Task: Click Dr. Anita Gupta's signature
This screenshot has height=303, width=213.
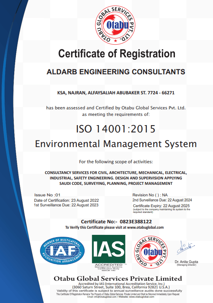Action: [x=185, y=248]
